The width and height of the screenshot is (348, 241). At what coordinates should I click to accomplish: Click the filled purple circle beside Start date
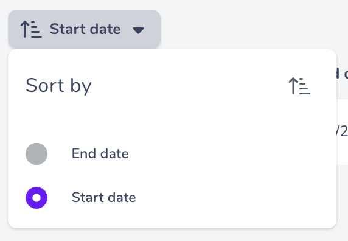click(x=37, y=198)
